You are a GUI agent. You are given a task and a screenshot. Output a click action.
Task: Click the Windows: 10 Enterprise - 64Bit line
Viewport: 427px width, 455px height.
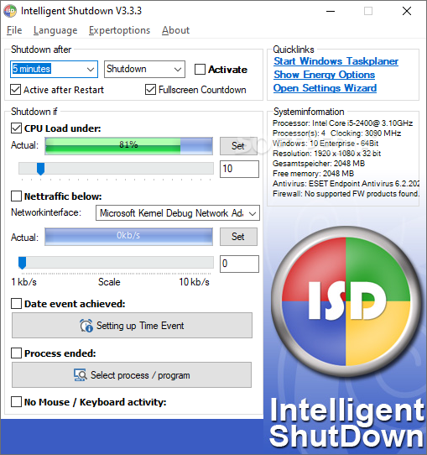pyautogui.click(x=325, y=144)
